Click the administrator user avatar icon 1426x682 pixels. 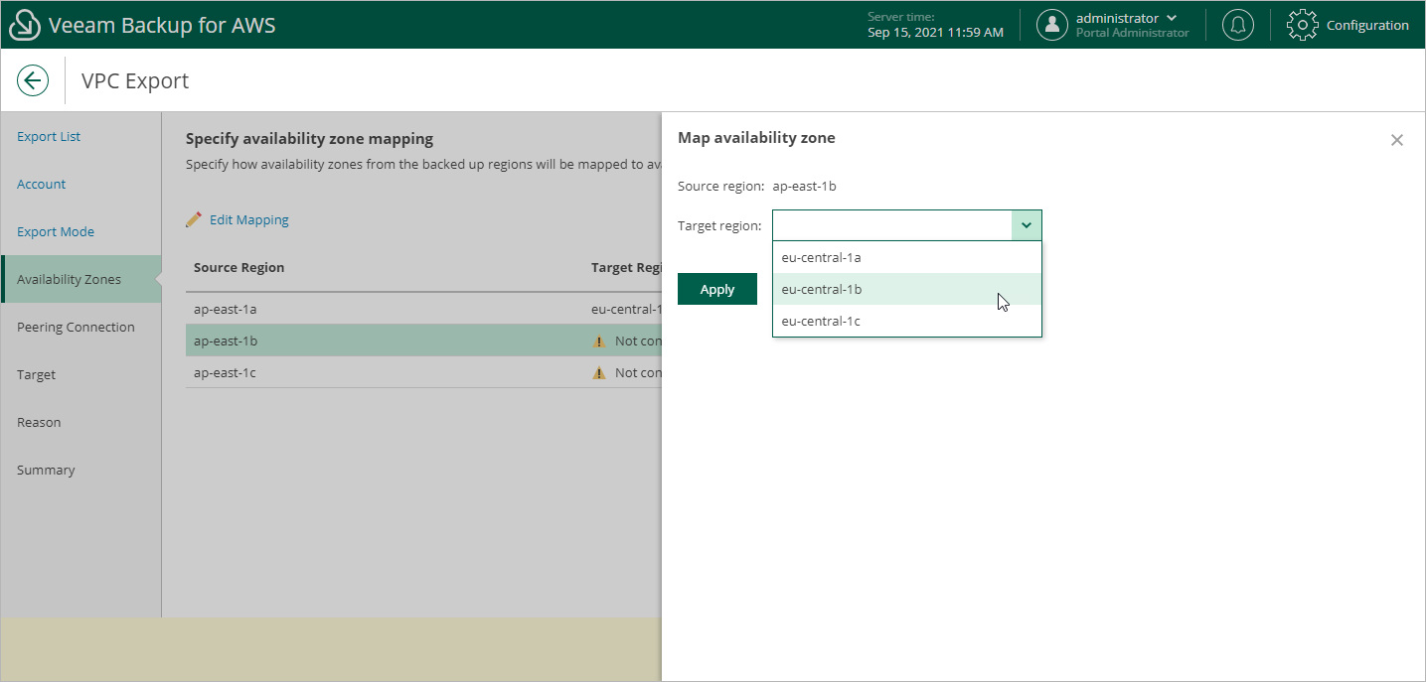(1051, 25)
